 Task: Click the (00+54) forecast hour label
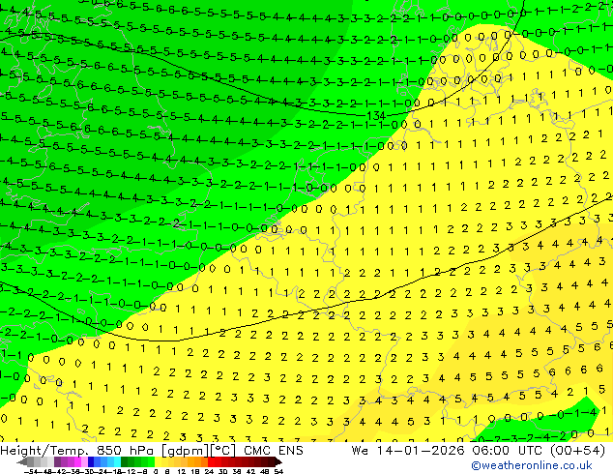(x=580, y=451)
